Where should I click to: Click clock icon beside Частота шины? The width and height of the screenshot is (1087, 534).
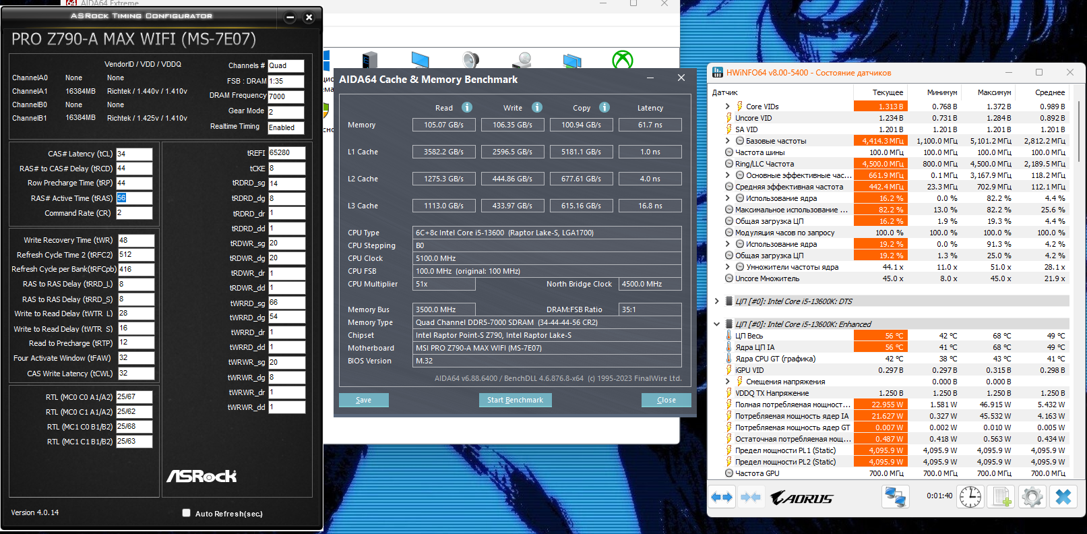click(728, 152)
